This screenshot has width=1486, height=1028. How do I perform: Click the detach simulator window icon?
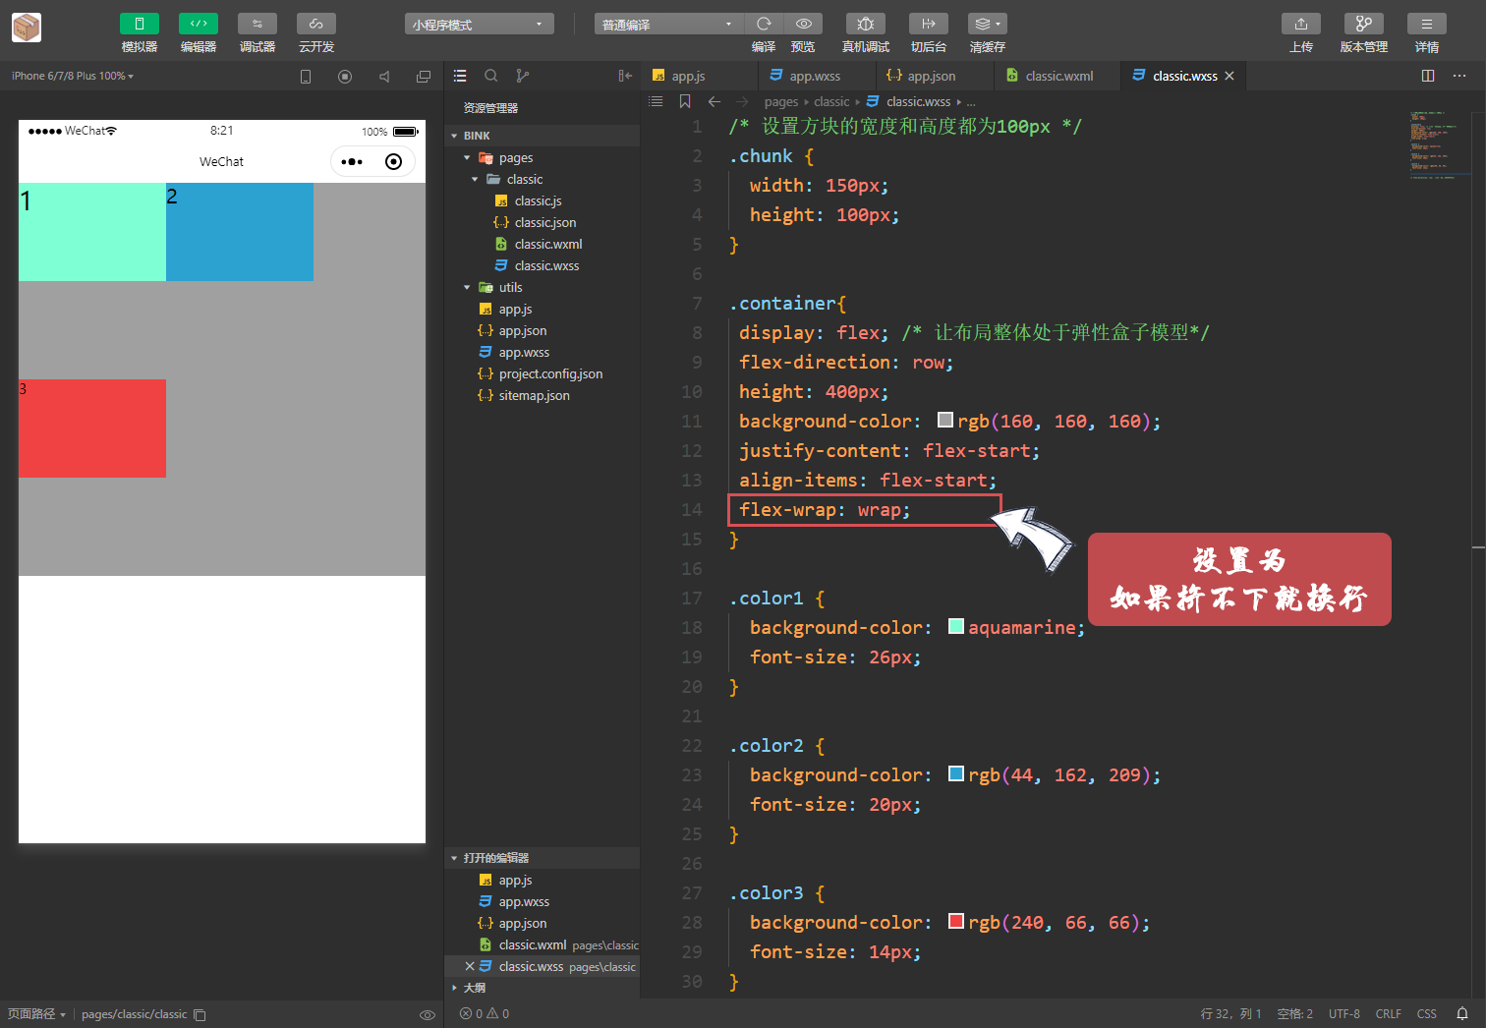tap(424, 77)
